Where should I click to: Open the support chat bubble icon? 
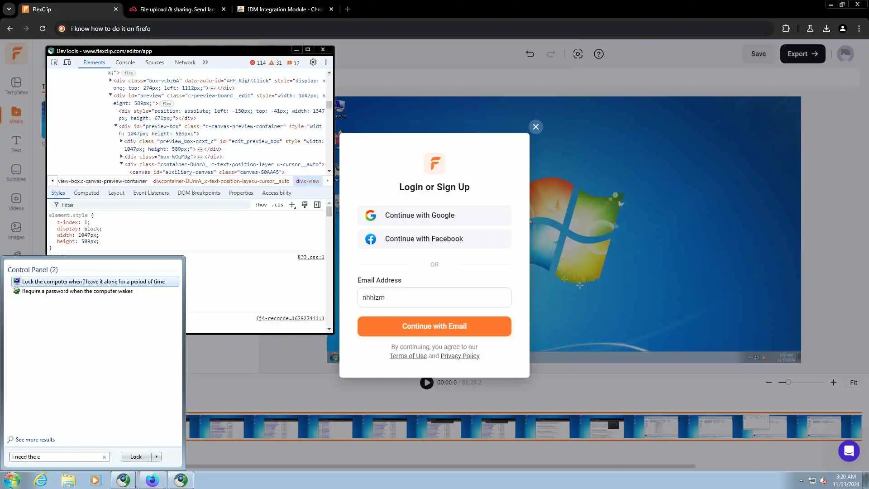849,451
